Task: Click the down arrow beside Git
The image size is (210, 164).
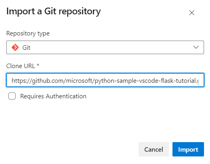Action: pos(196,47)
